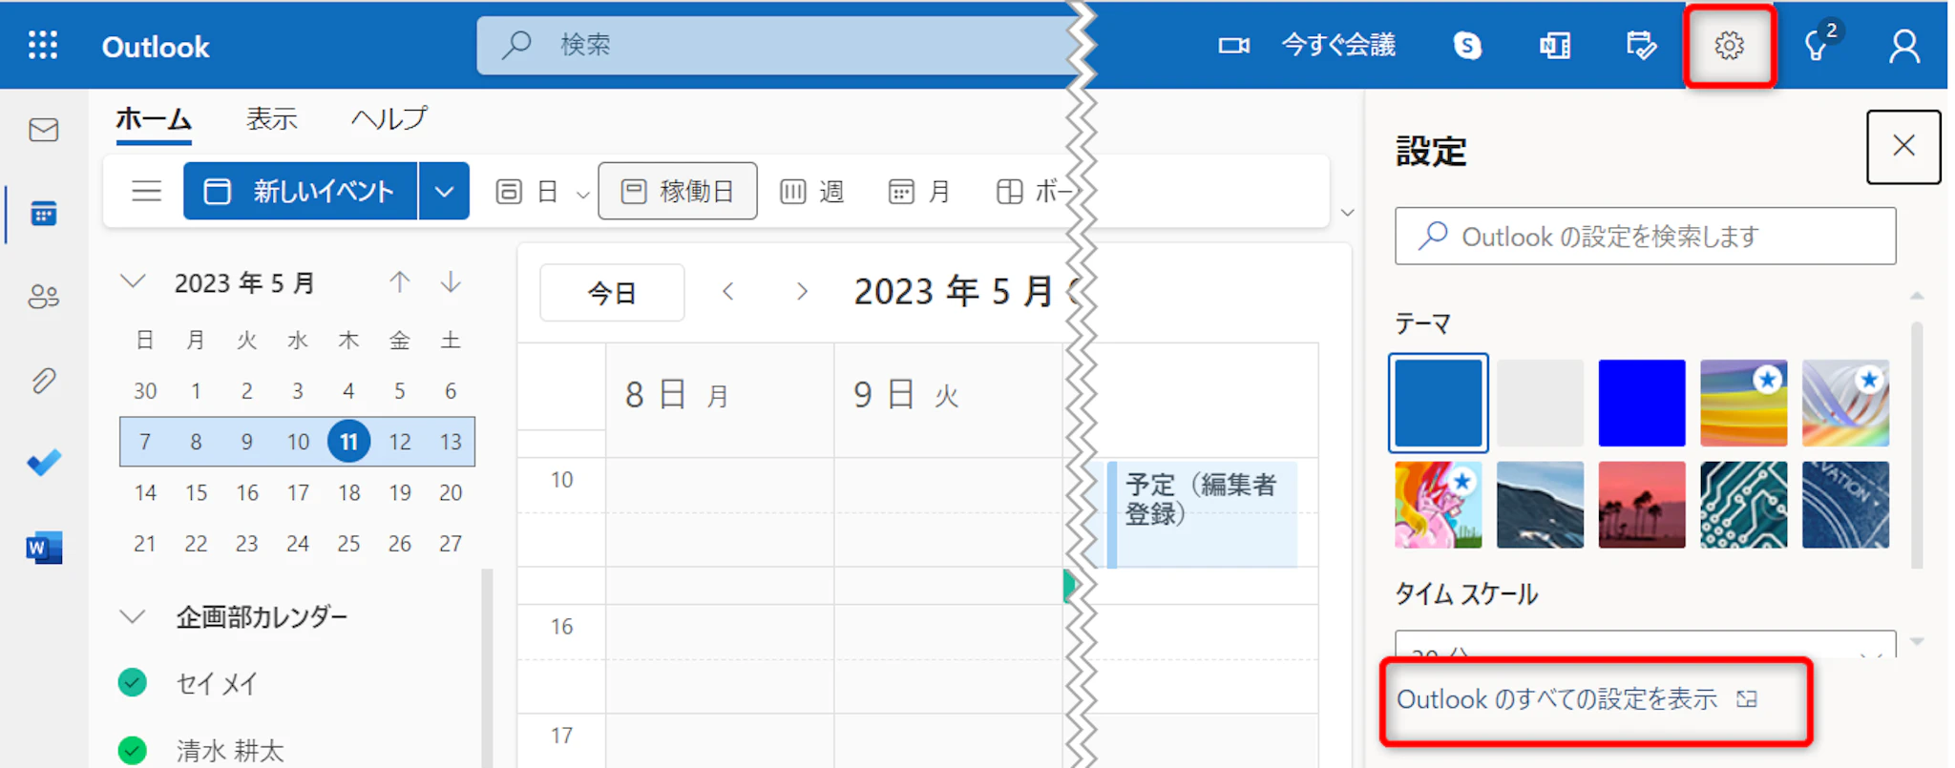
Task: Collapse the 2023 年 5 月 mini calendar
Action: coord(133,282)
